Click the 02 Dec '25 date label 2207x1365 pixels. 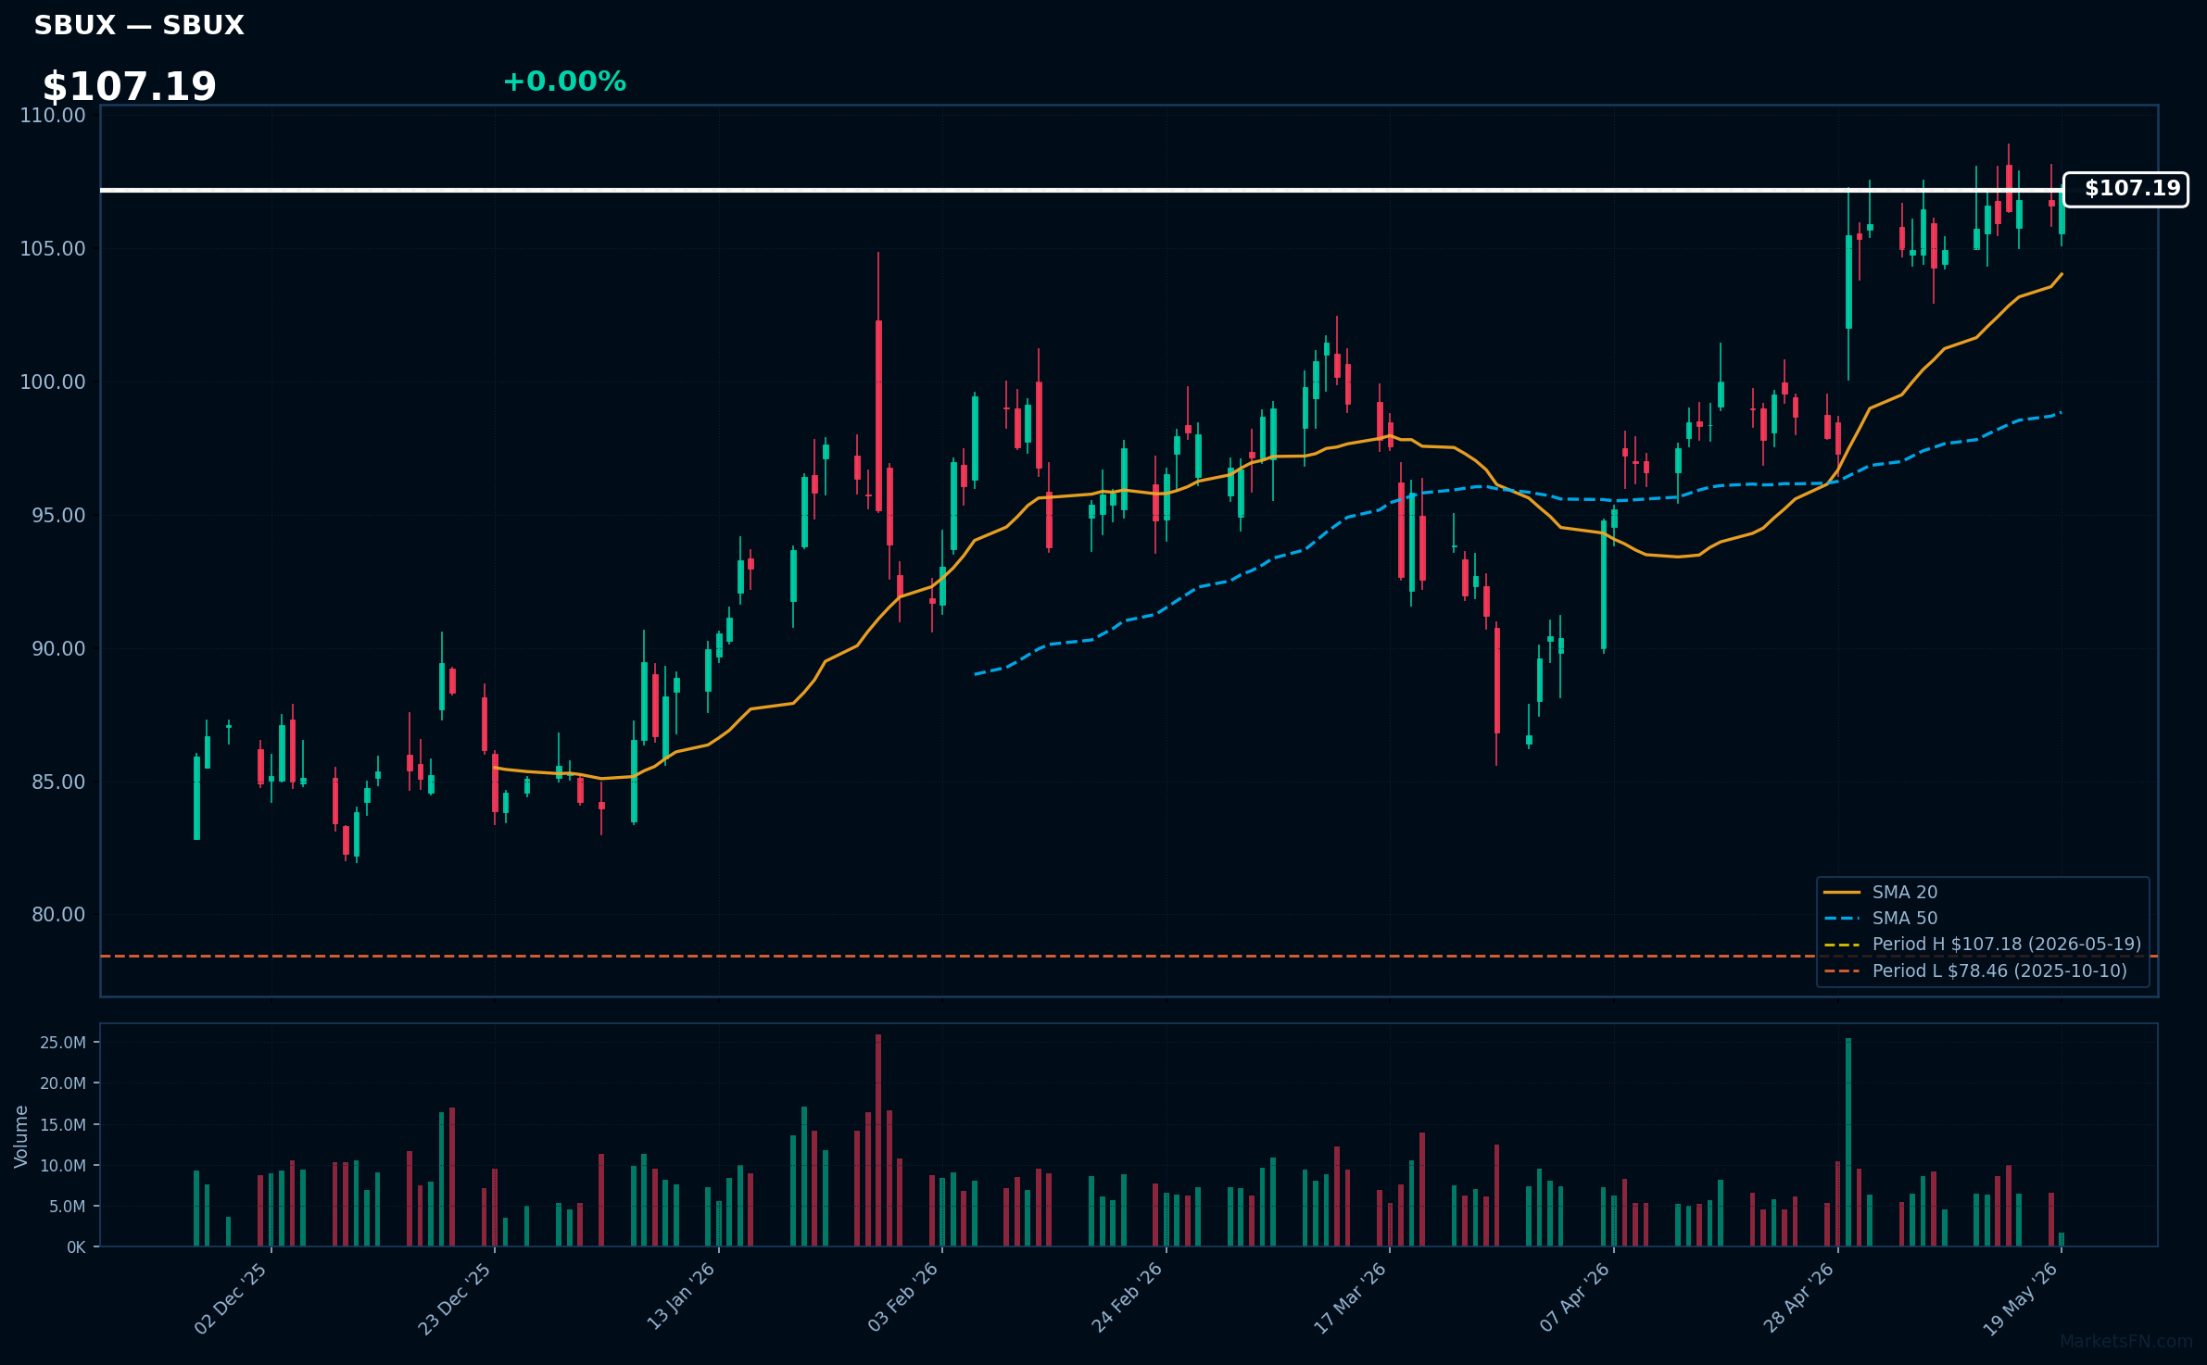(231, 1298)
